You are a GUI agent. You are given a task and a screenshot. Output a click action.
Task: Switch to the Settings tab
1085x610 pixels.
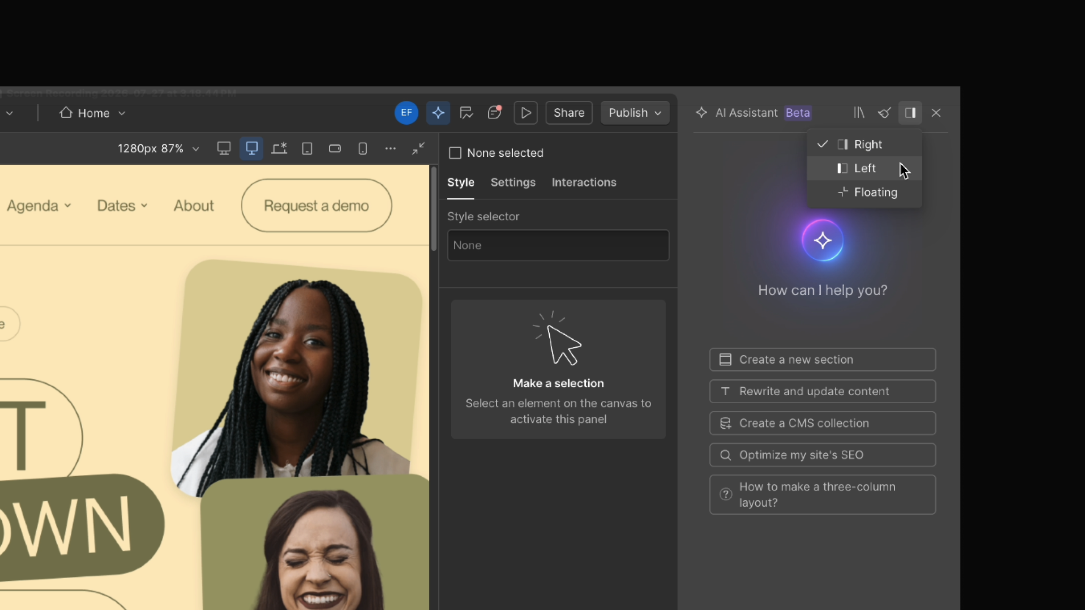(513, 183)
